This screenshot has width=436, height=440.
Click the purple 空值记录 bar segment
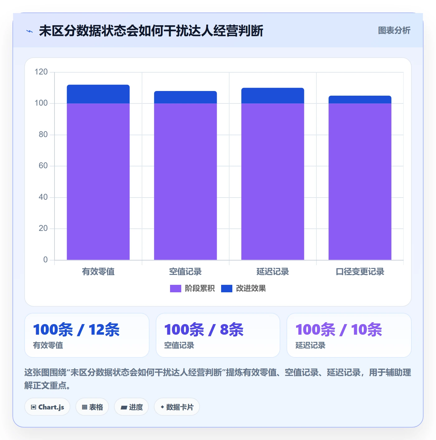(185, 182)
